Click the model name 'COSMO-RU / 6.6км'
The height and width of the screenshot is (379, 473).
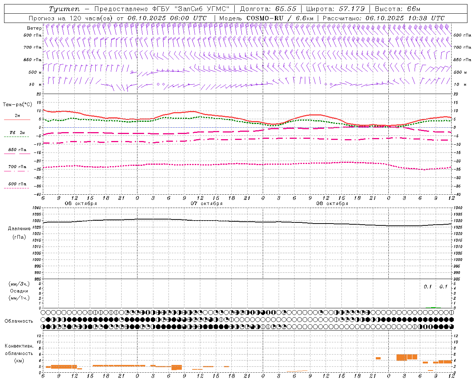(x=280, y=18)
